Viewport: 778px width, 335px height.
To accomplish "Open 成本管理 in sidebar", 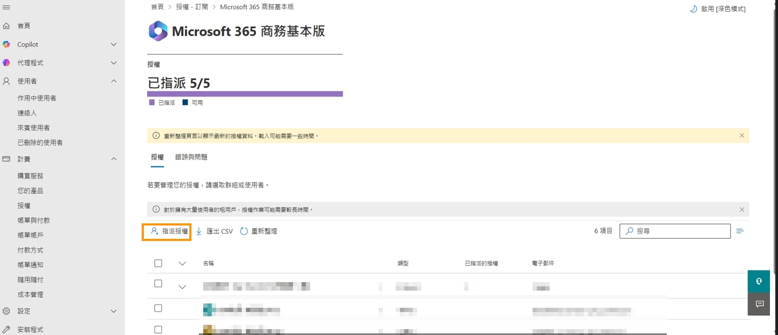I will point(30,294).
